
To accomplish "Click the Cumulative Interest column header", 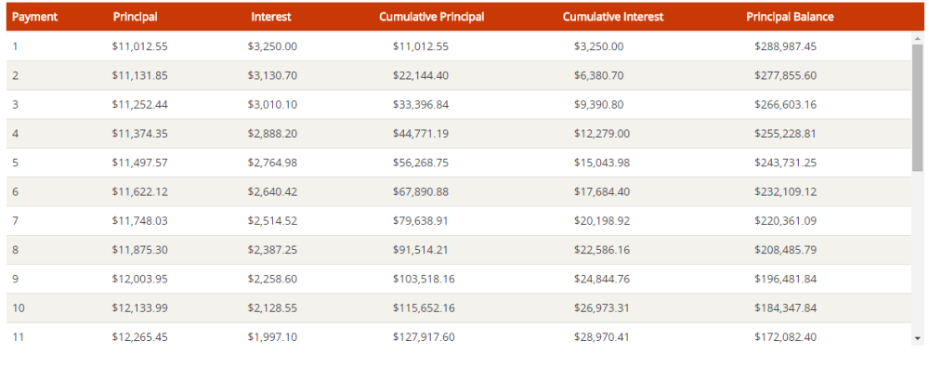I will (x=612, y=17).
